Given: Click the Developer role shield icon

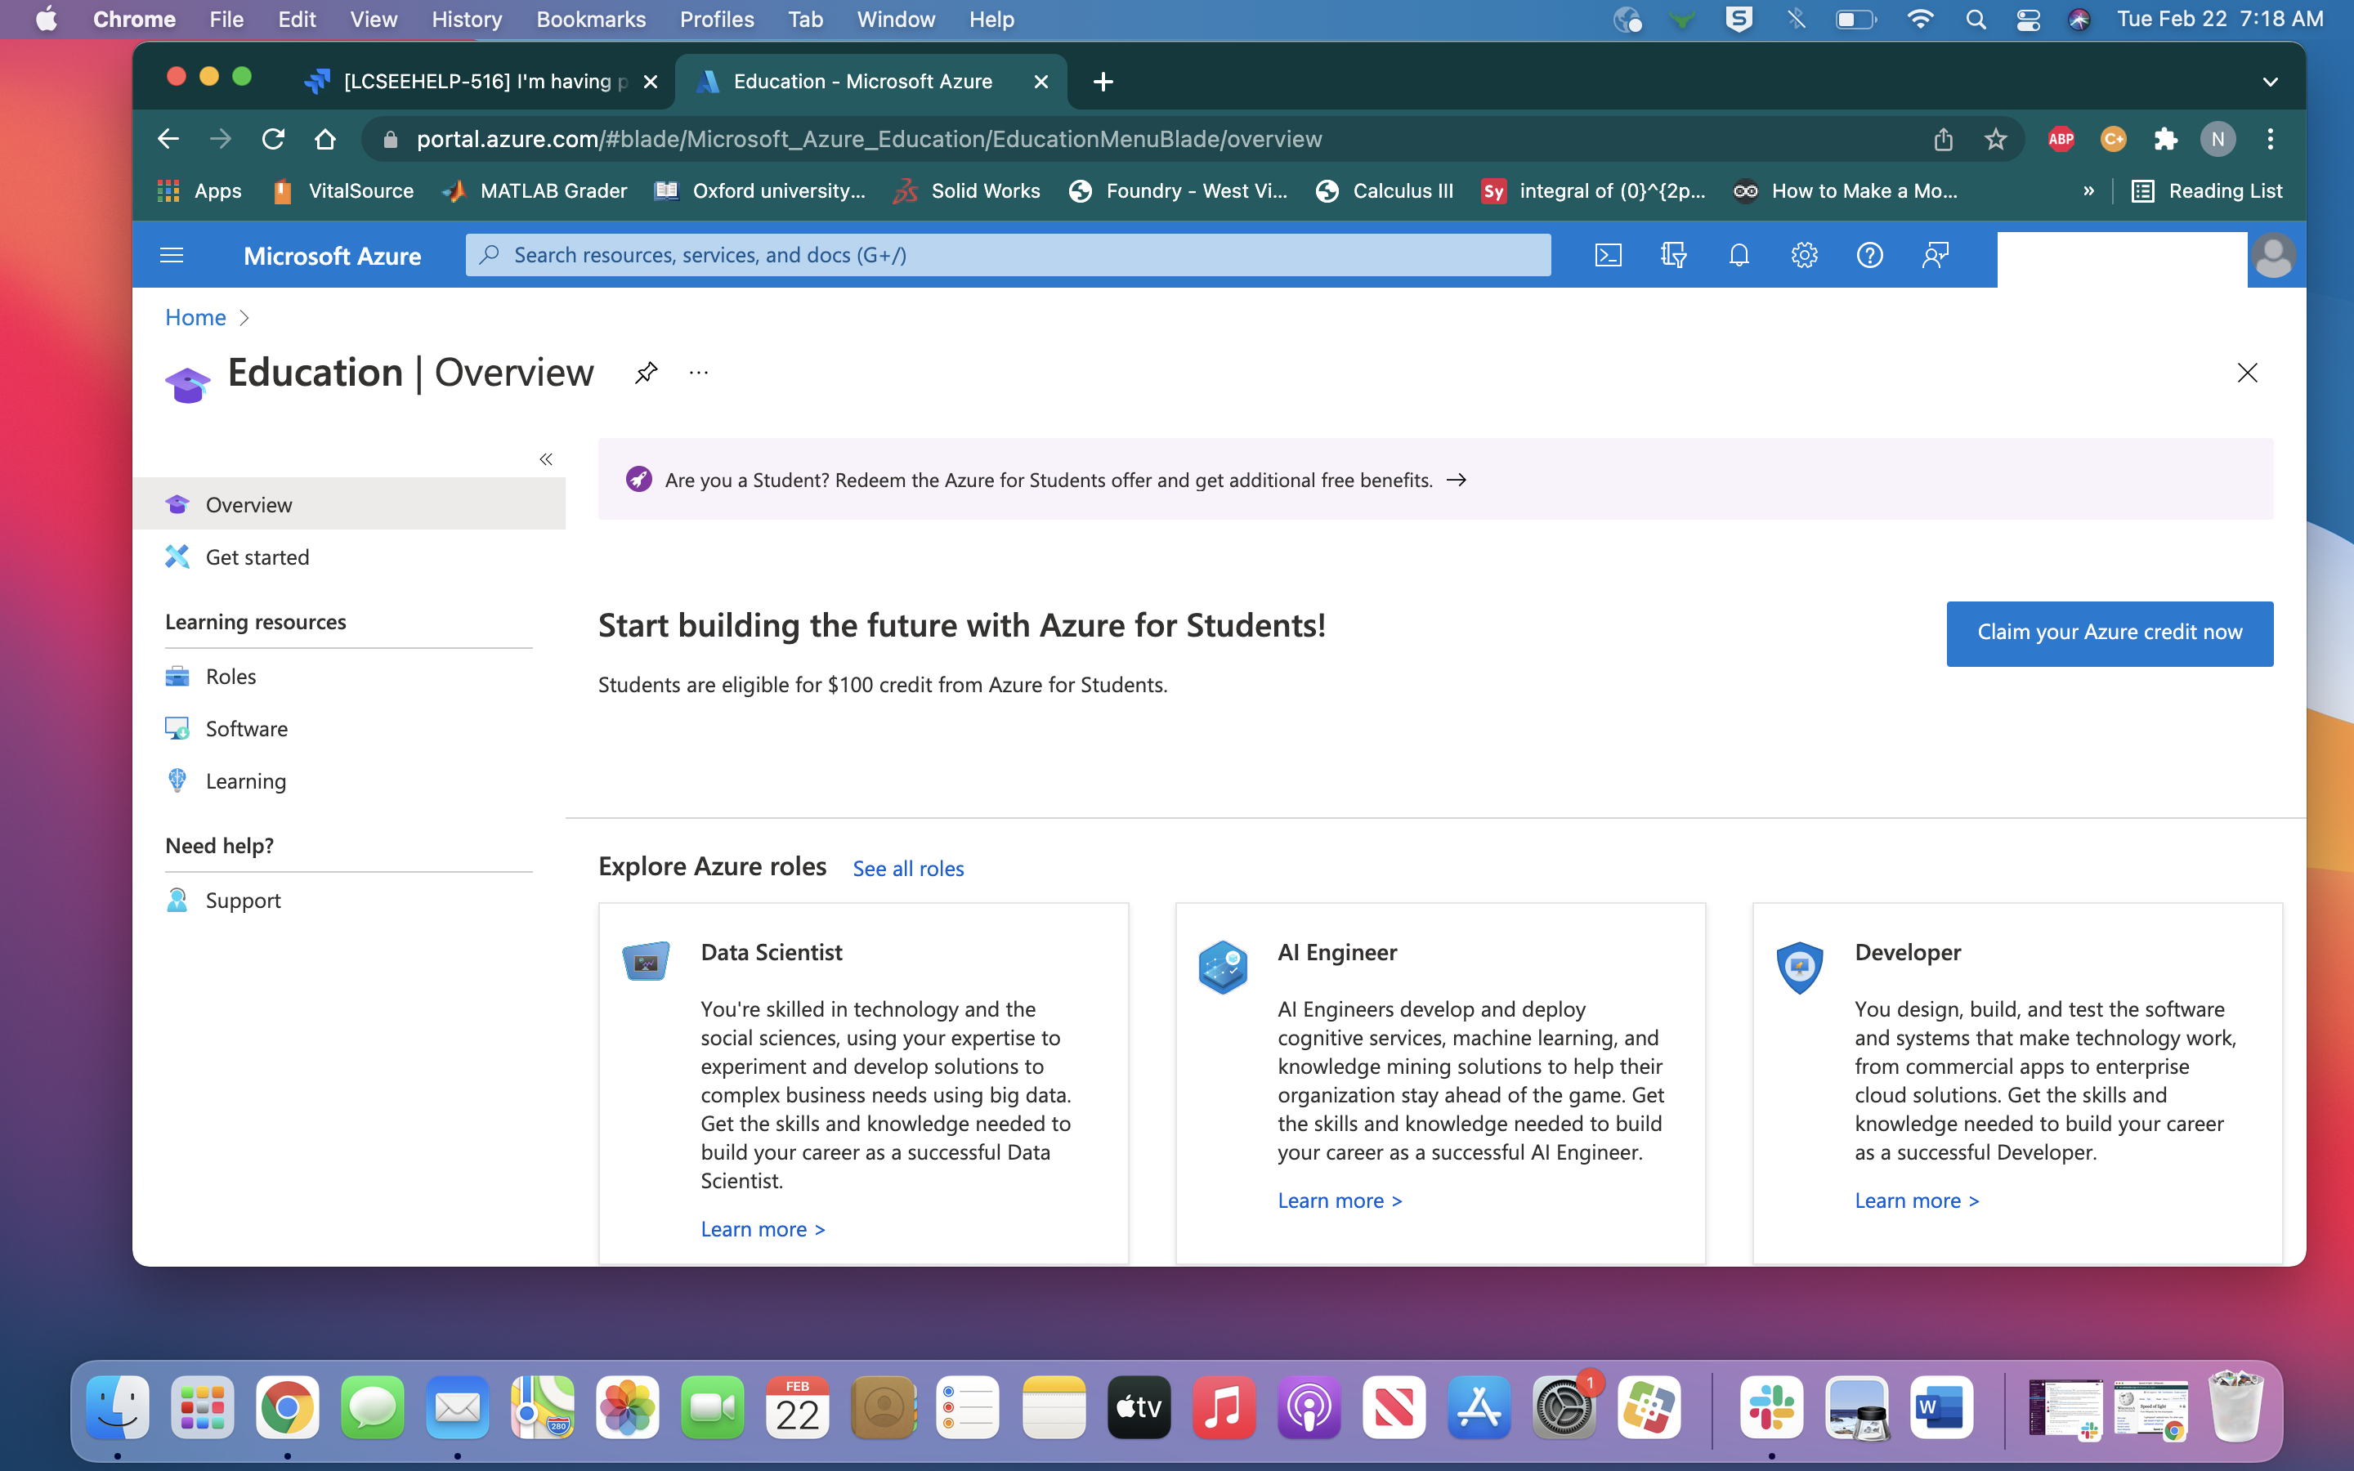Looking at the screenshot, I should pyautogui.click(x=1800, y=966).
